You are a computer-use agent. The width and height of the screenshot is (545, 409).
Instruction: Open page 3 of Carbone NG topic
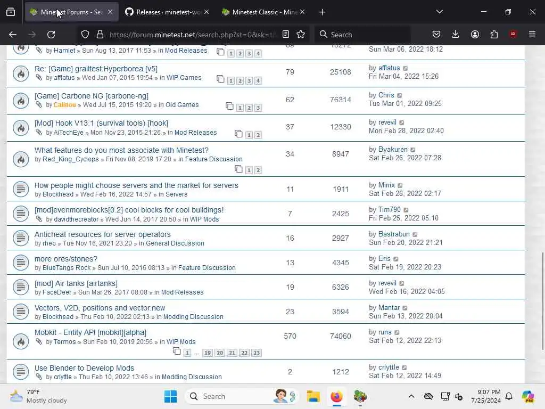click(258, 108)
